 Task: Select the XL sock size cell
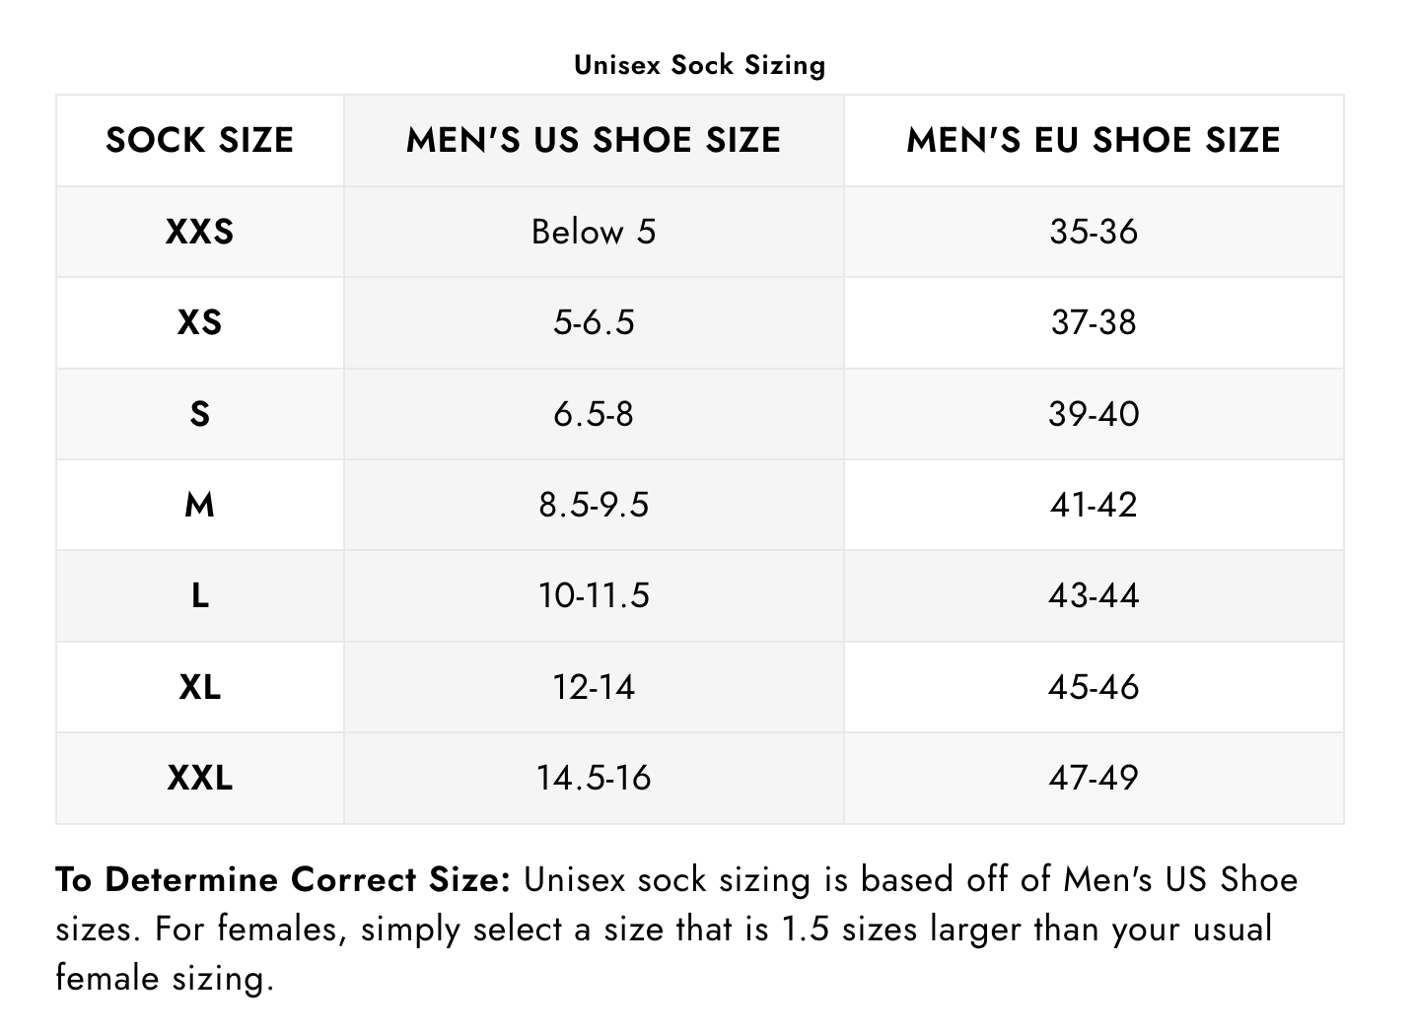[x=199, y=687]
